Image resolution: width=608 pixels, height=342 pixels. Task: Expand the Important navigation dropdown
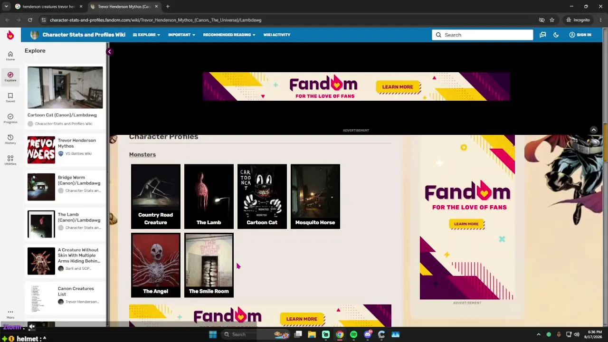click(x=181, y=35)
